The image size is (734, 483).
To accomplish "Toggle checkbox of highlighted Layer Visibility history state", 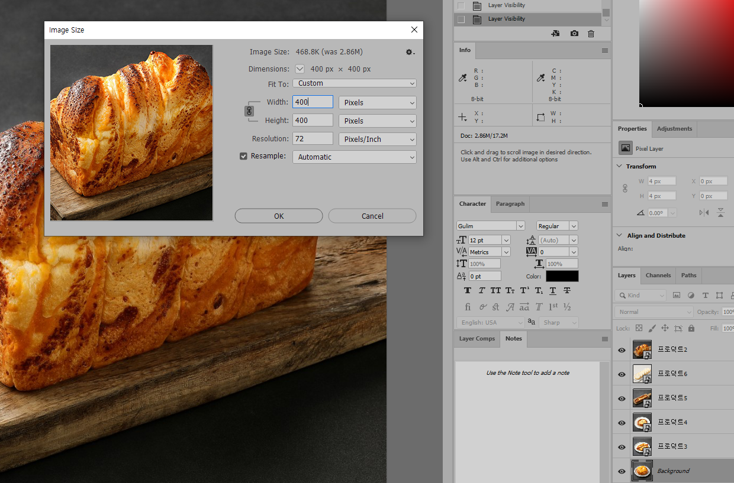I will click(462, 19).
